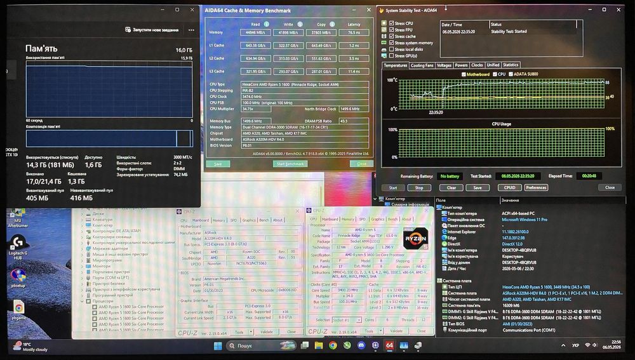
Task: Open network Wi-Fi settings in the system tray
Action: 587,345
